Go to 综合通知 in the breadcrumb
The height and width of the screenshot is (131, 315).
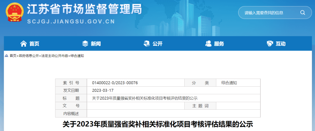pos(77,56)
